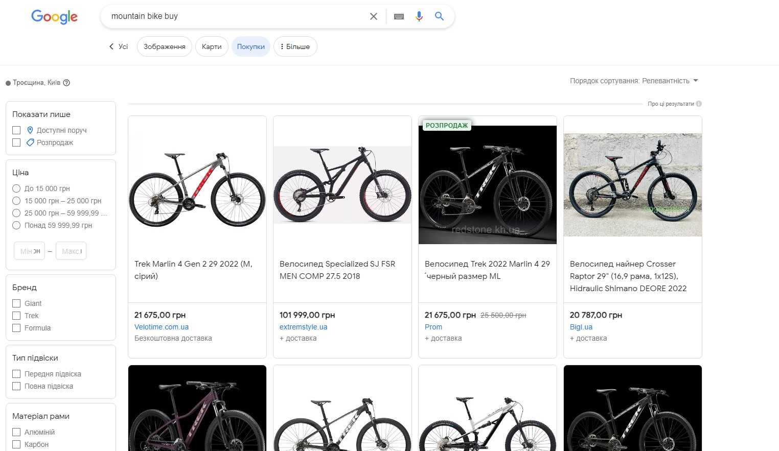Start voice search with microphone icon
779x451 pixels.
pyautogui.click(x=419, y=16)
